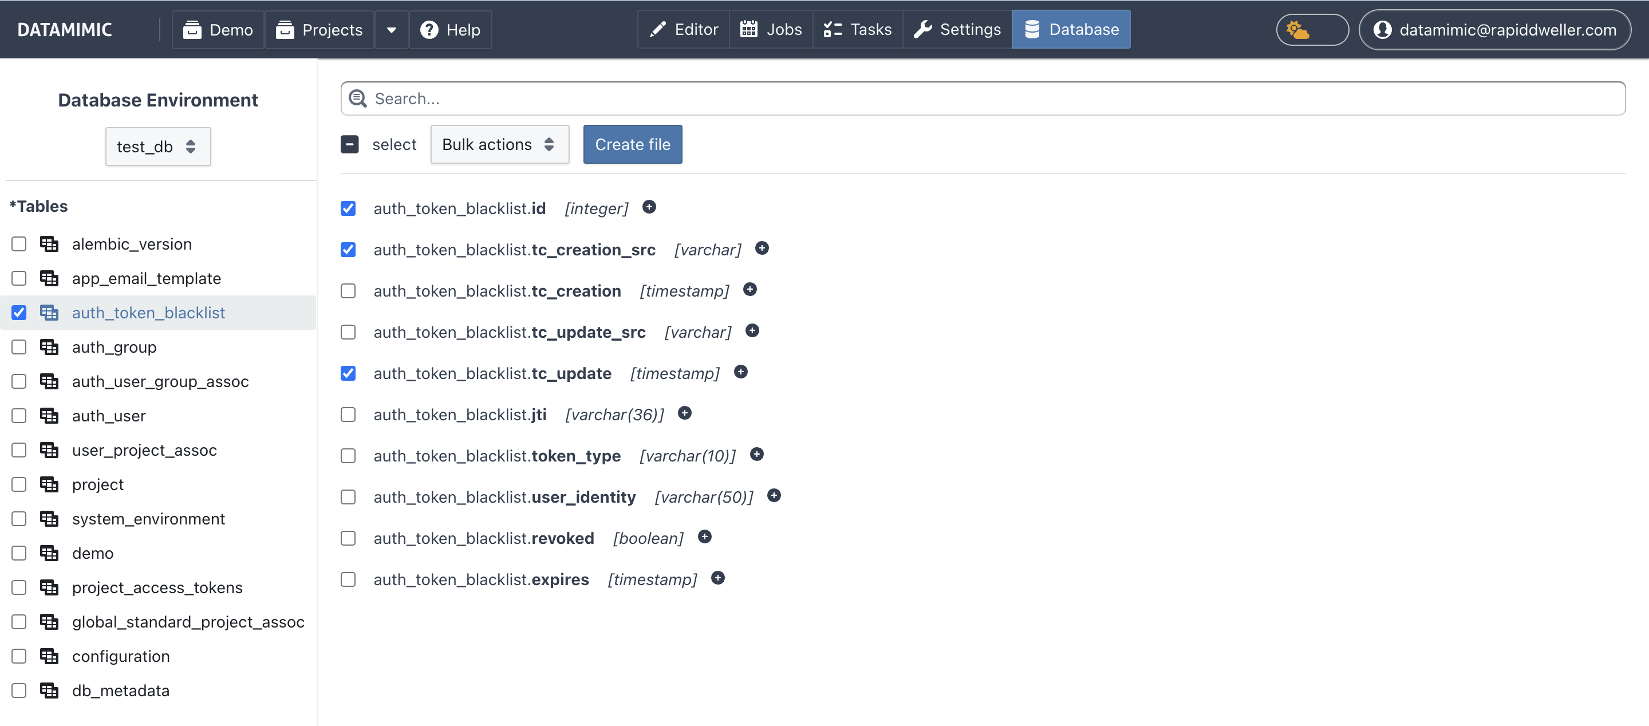The image size is (1649, 726).
Task: Click the plus icon next to auth_token_blacklist.id
Action: click(x=649, y=207)
